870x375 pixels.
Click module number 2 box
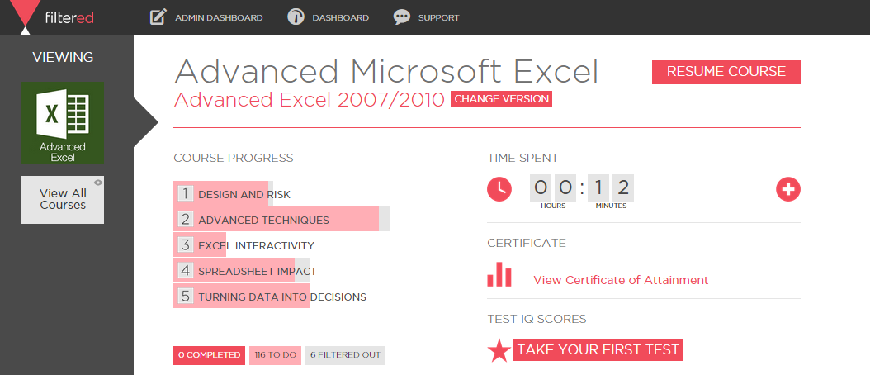point(186,220)
